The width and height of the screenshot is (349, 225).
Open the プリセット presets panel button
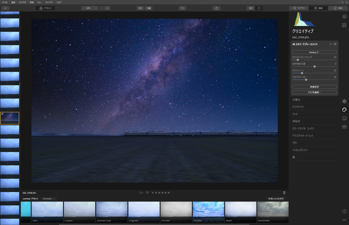click(x=45, y=8)
